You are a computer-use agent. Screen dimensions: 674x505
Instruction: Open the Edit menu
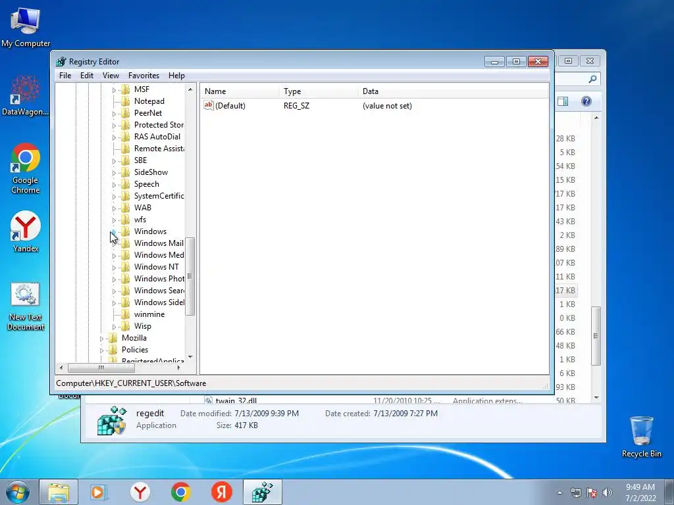pos(87,76)
